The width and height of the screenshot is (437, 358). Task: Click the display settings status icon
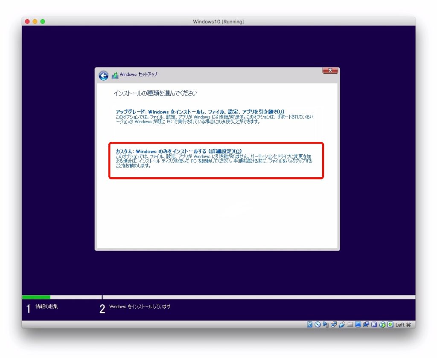click(x=358, y=325)
